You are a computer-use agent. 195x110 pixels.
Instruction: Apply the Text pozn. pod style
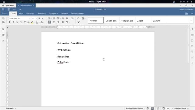(127, 20)
